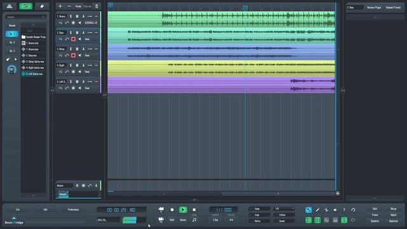The width and height of the screenshot is (407, 229).
Task: Select the pointer tool
Action: click(x=308, y=210)
